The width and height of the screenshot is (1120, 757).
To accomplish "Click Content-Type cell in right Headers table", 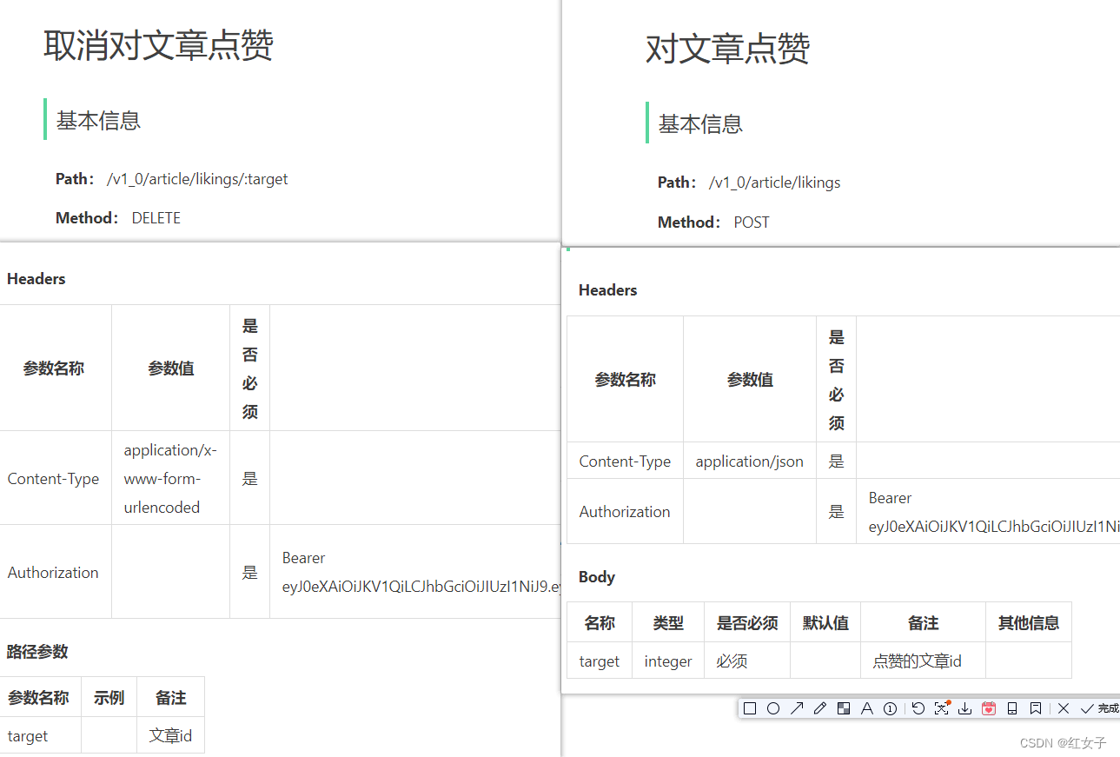I will pos(625,462).
